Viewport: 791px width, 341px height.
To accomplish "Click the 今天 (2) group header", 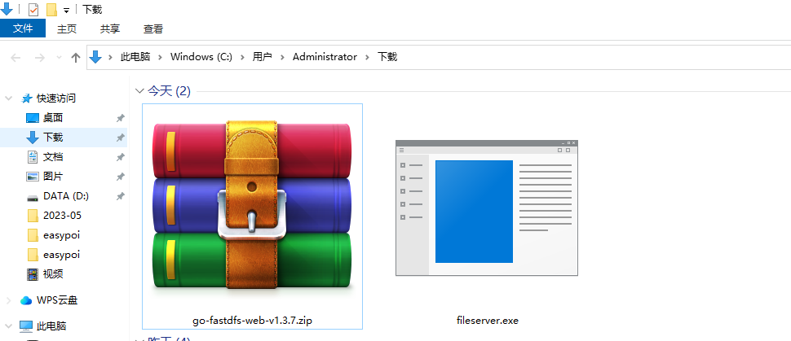I will 169,91.
